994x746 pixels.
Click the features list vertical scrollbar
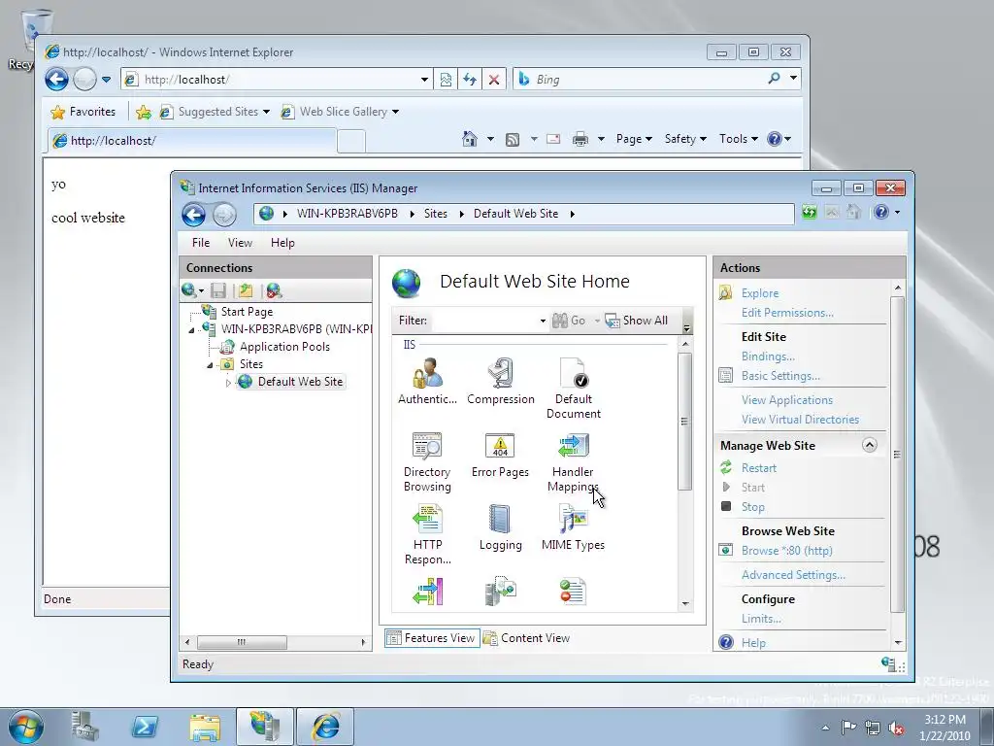[684, 422]
